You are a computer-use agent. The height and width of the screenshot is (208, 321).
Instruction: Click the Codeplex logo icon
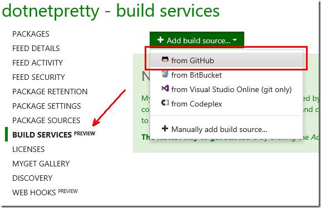[165, 103]
